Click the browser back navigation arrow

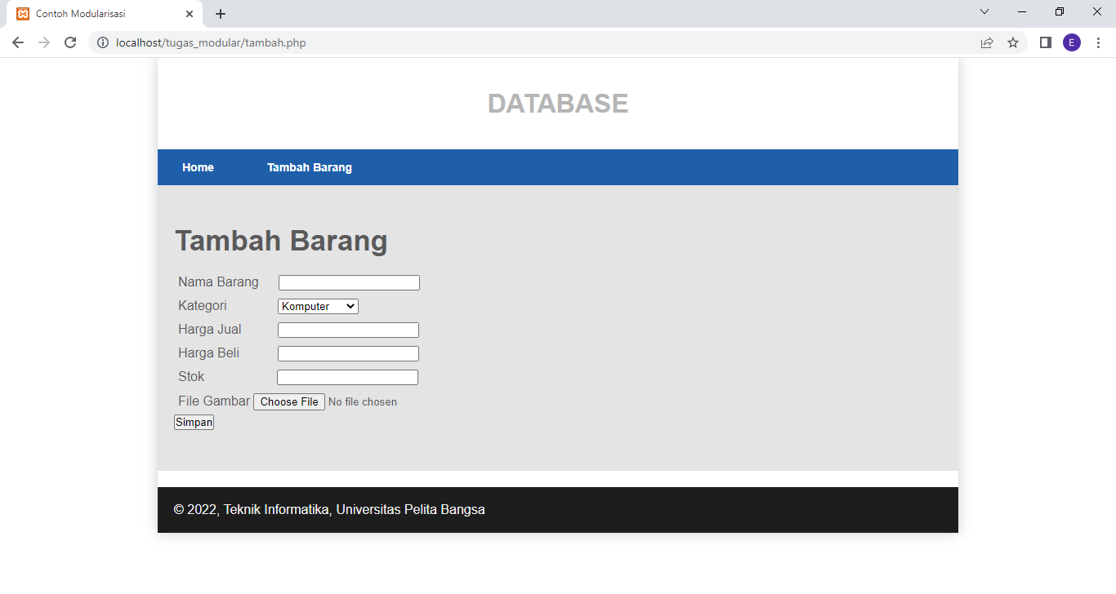click(x=18, y=42)
